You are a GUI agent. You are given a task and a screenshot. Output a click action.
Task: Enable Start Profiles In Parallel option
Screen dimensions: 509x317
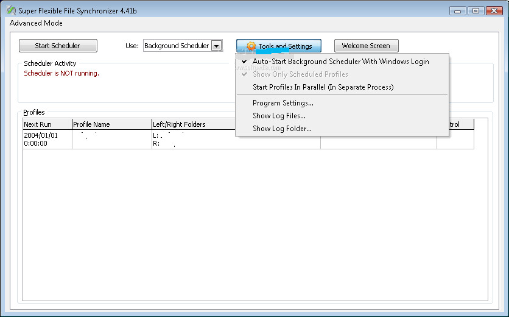click(x=342, y=87)
